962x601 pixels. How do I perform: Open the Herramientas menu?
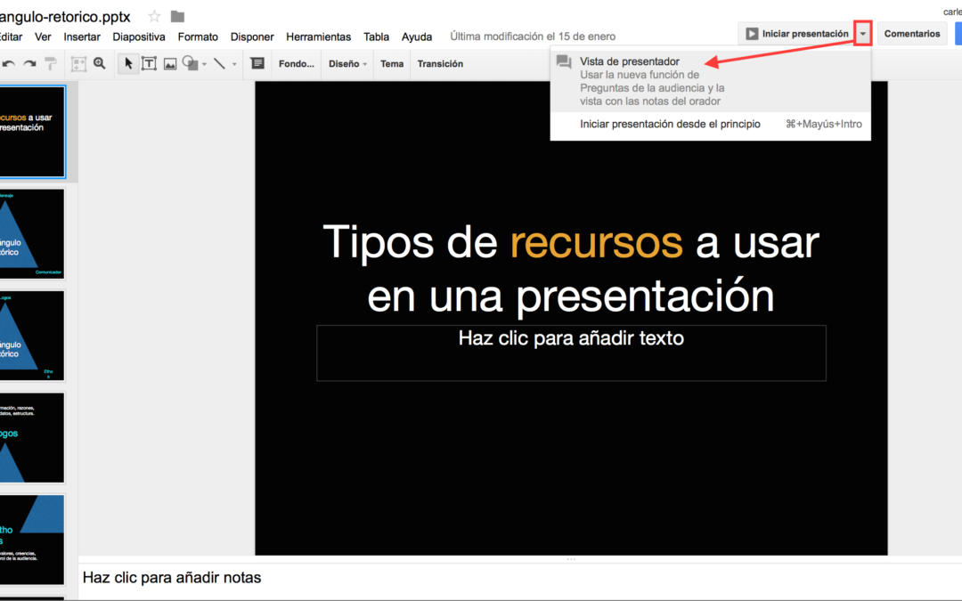click(x=318, y=37)
